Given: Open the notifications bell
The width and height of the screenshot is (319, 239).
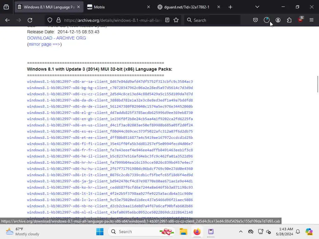Looking at the screenshot, I should tap(298, 232).
